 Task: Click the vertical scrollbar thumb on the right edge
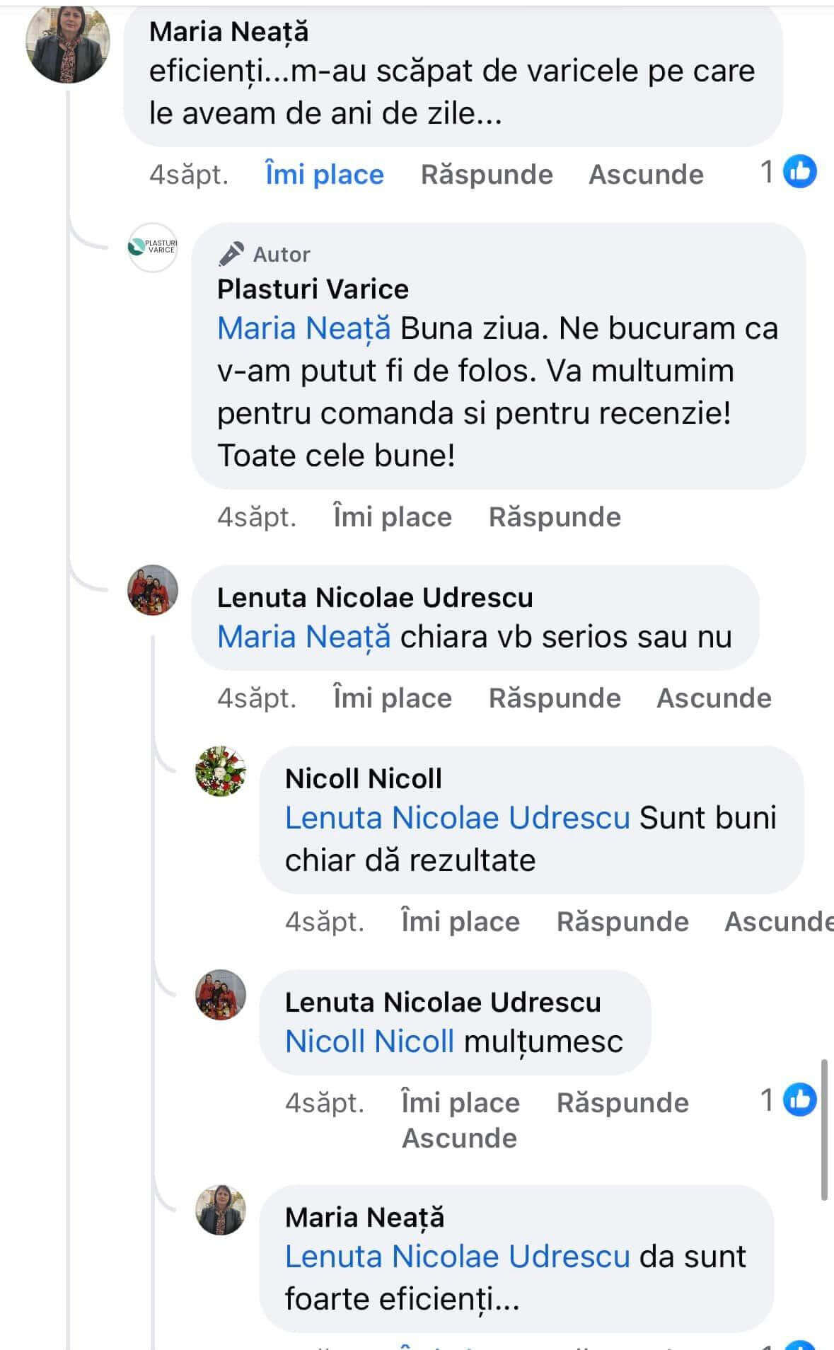[824, 1129]
